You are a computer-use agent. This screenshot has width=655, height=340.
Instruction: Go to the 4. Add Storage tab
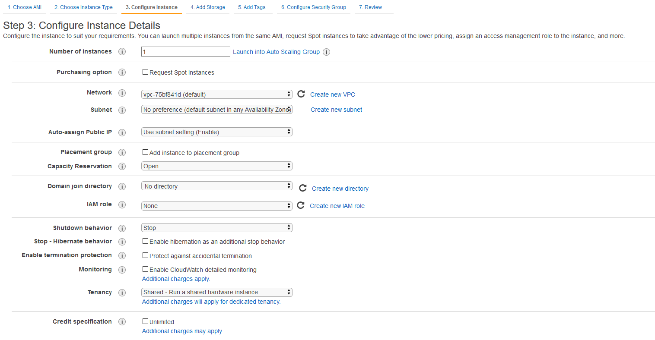click(208, 7)
